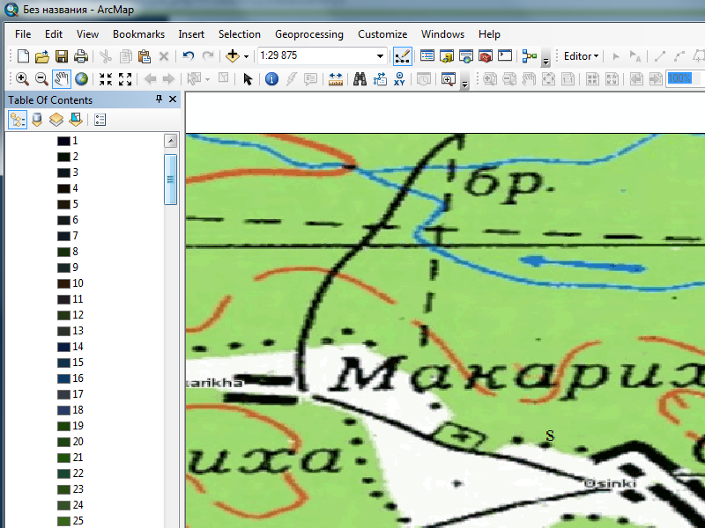
Task: Launch the ModelBuilder window
Action: click(529, 57)
